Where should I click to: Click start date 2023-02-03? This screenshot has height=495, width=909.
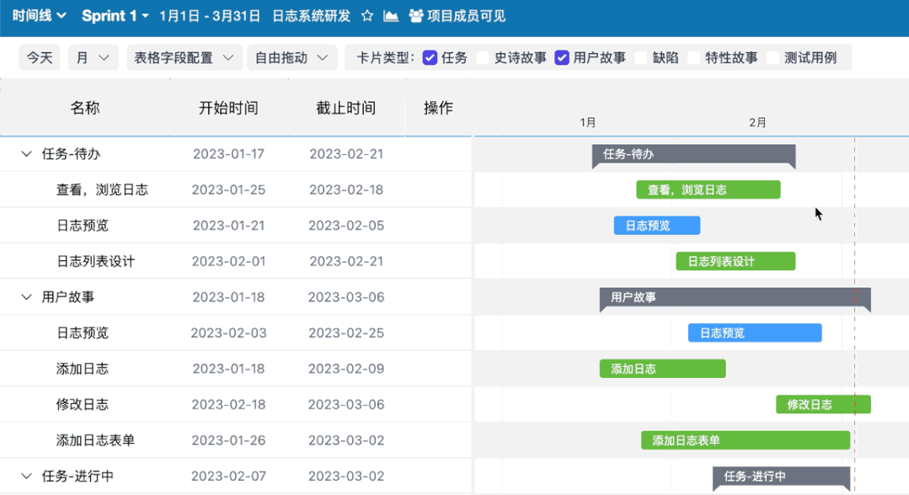tap(228, 333)
